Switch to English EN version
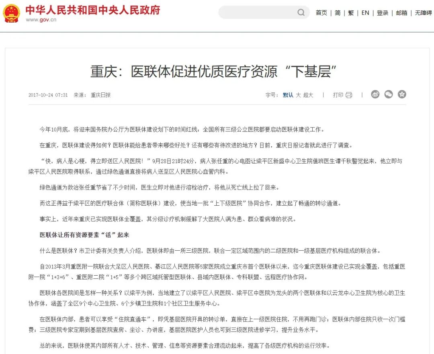The image size is (434, 354). point(365,13)
